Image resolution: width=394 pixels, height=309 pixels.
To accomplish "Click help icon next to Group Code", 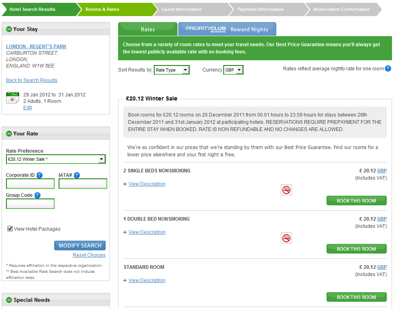I will [x=37, y=195].
